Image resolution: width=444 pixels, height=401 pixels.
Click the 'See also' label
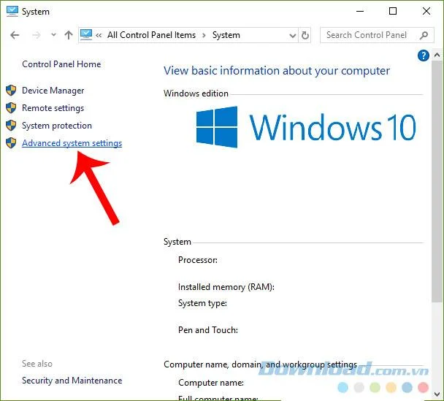[x=37, y=364]
